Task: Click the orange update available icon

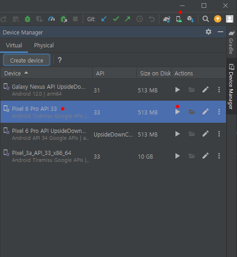Action: point(218,19)
